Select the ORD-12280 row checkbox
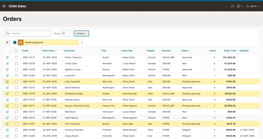The width and height of the screenshot is (263, 139). coord(16,76)
